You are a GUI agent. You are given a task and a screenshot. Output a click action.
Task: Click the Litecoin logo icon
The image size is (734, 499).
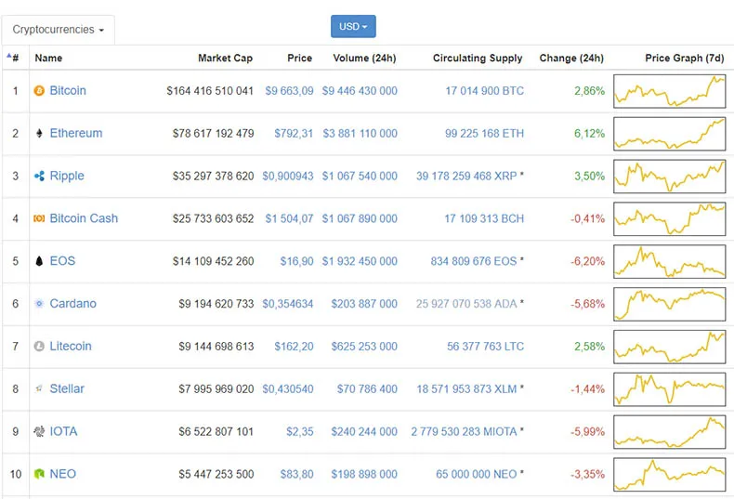[x=39, y=347]
